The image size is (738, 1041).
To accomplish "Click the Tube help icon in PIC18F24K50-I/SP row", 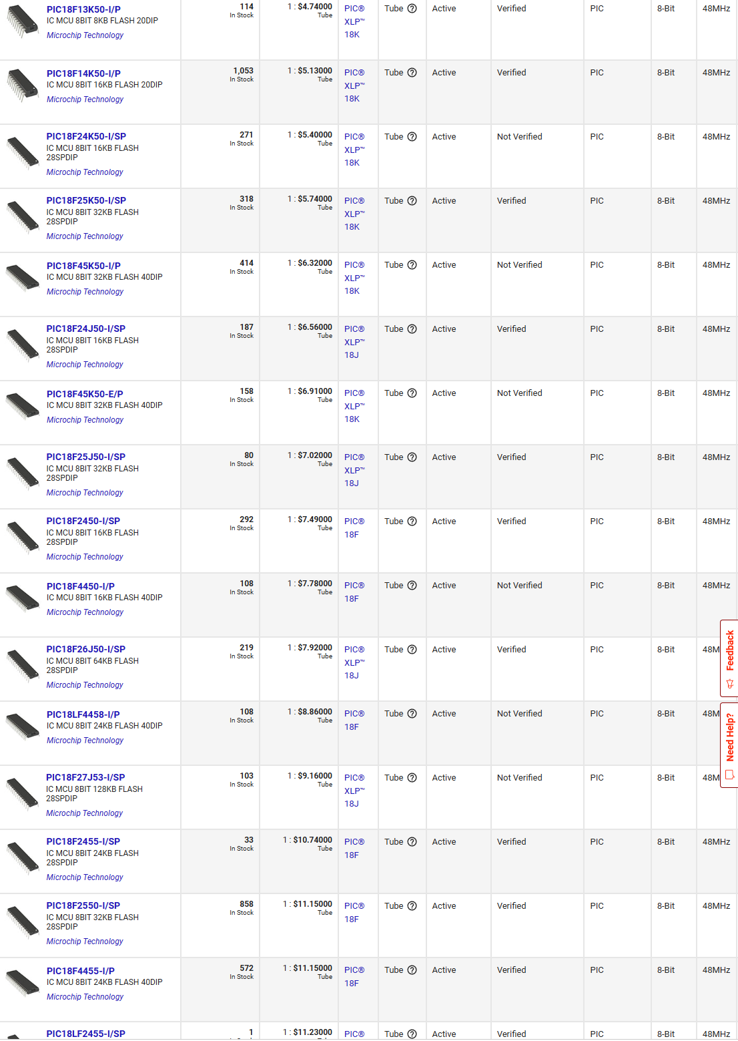I will pos(412,137).
